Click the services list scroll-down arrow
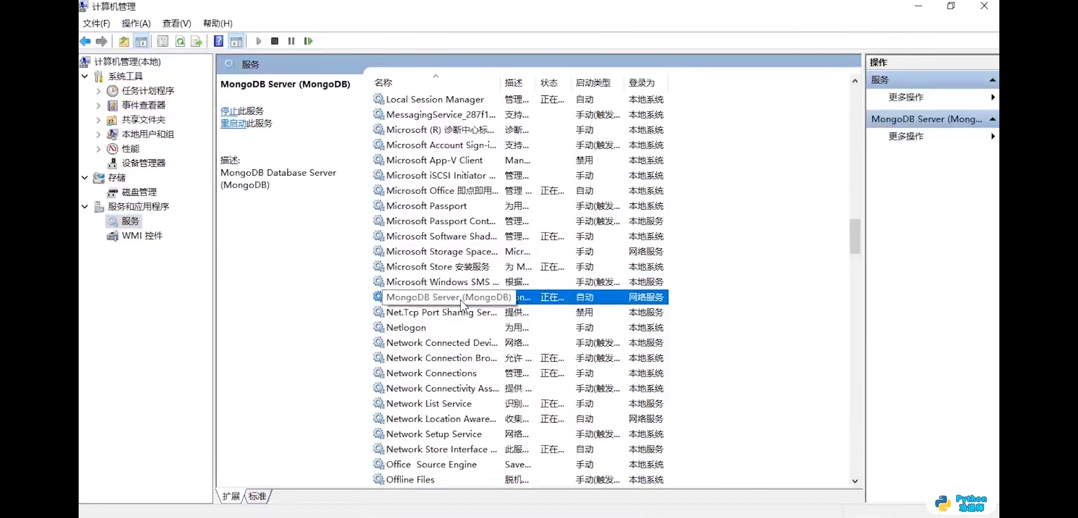 tap(855, 481)
